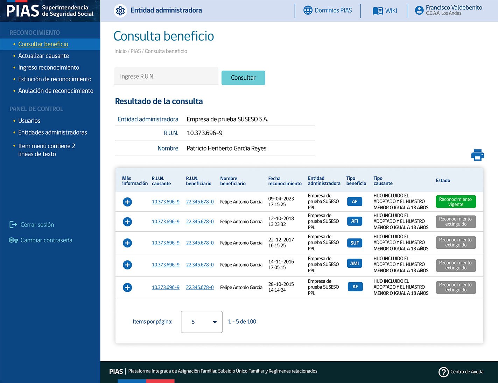498x383 pixels.
Task: Click R.U.N. beneficiario link in first row
Action: tap(199, 202)
